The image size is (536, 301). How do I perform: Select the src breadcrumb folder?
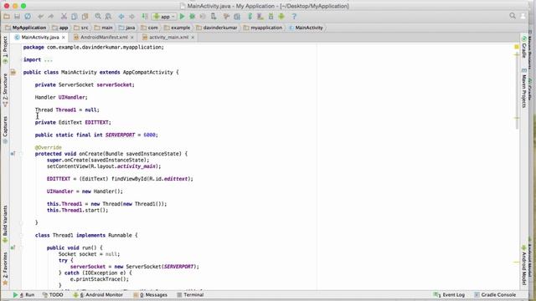[81, 28]
